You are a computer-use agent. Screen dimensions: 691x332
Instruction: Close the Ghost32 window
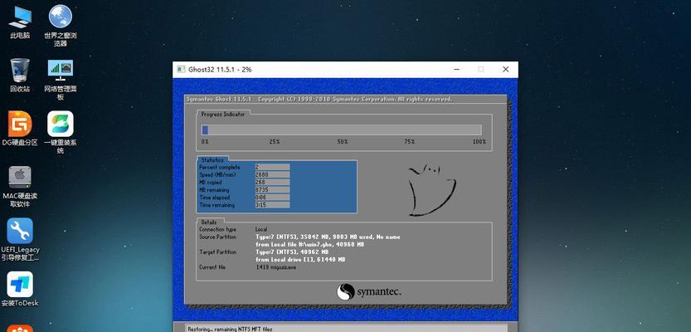(505, 69)
